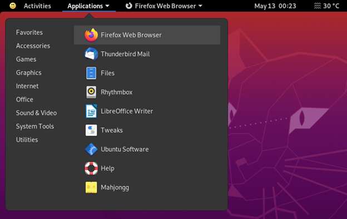Launch Firefox Web Browser by its label
This screenshot has width=347, height=219.
(131, 35)
